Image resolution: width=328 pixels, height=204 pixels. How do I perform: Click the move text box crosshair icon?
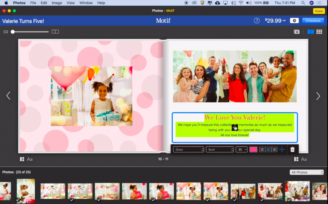[282, 149]
